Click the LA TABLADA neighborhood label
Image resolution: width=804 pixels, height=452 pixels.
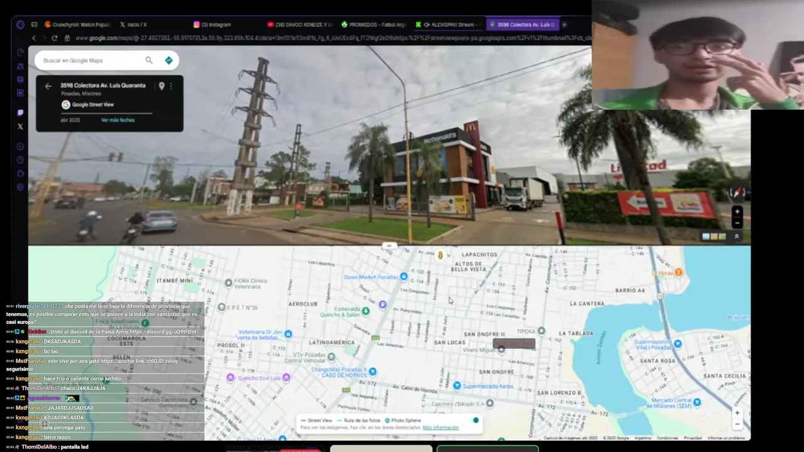(575, 333)
